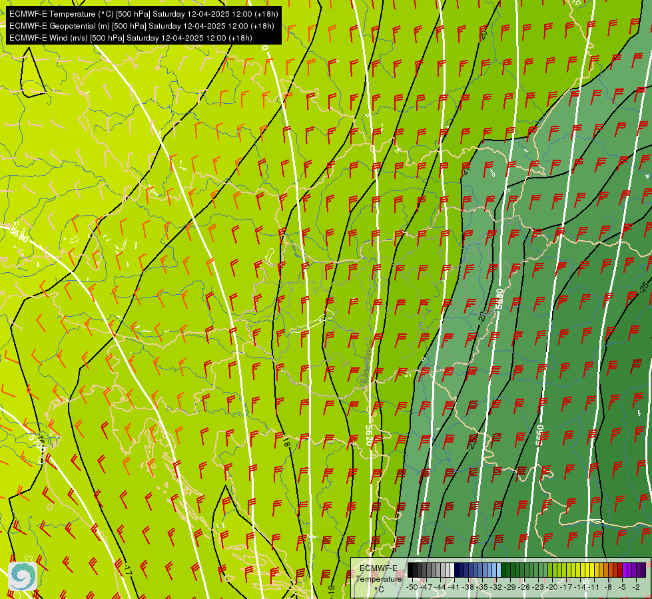Click the -14 legend tick label
The height and width of the screenshot is (599, 652).
pos(580,587)
